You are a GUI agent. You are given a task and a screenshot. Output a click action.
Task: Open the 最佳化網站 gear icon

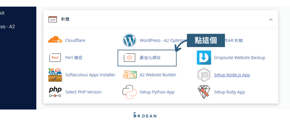(129, 58)
